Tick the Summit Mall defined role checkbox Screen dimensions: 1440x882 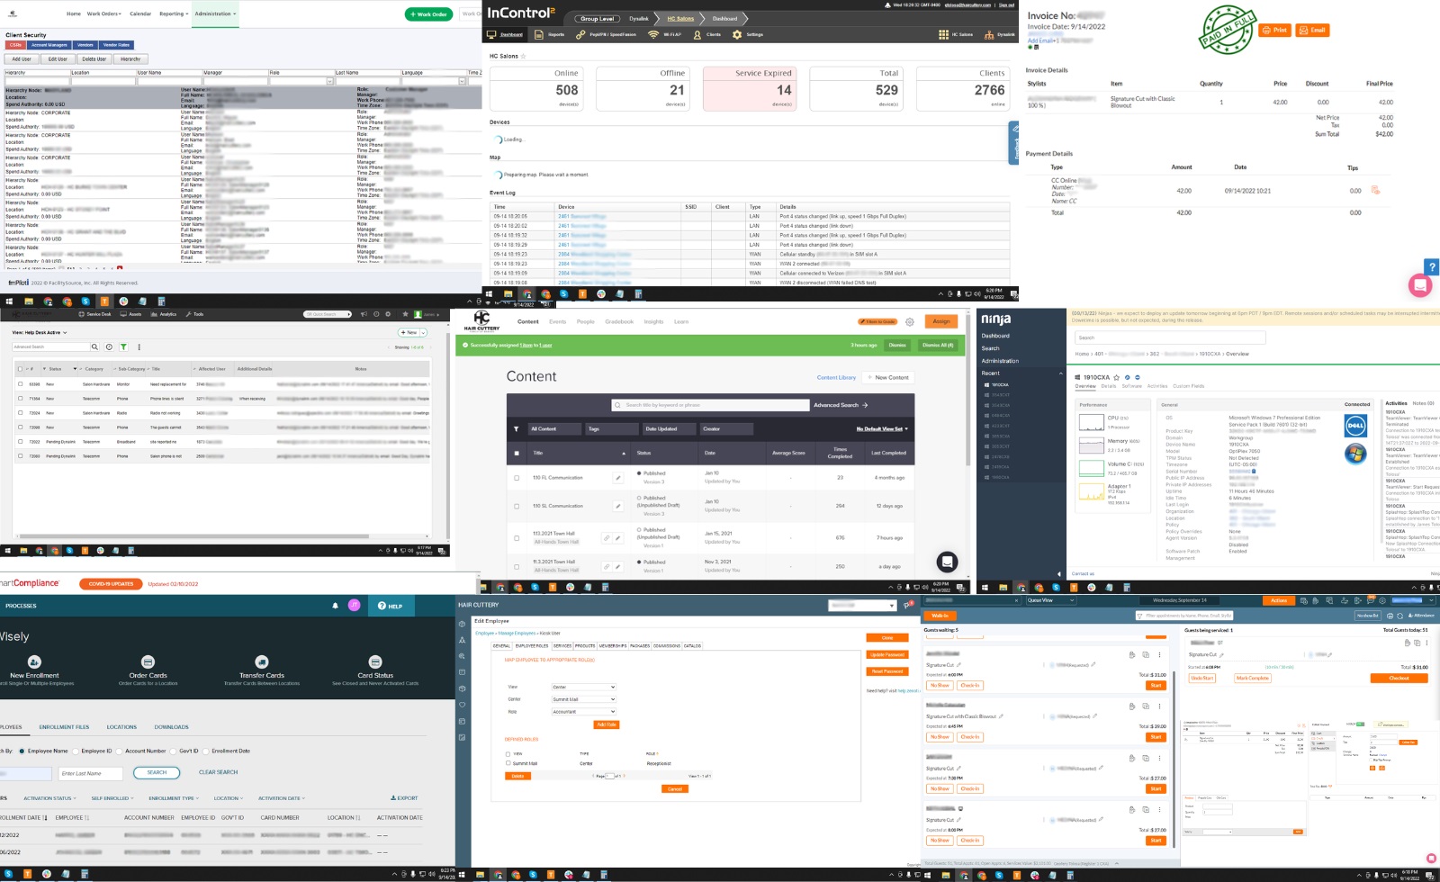click(508, 763)
